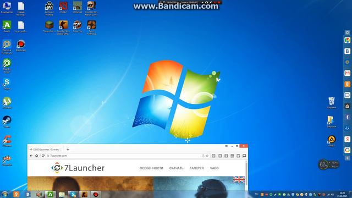Add a shortcut with the sidebar plus button
Screen dimensions: 352x198
[x=347, y=158]
